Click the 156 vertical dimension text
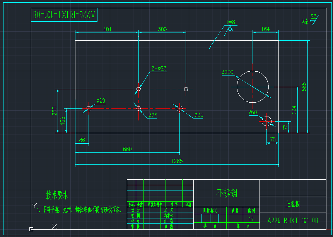333x237 pixels. 62,120
